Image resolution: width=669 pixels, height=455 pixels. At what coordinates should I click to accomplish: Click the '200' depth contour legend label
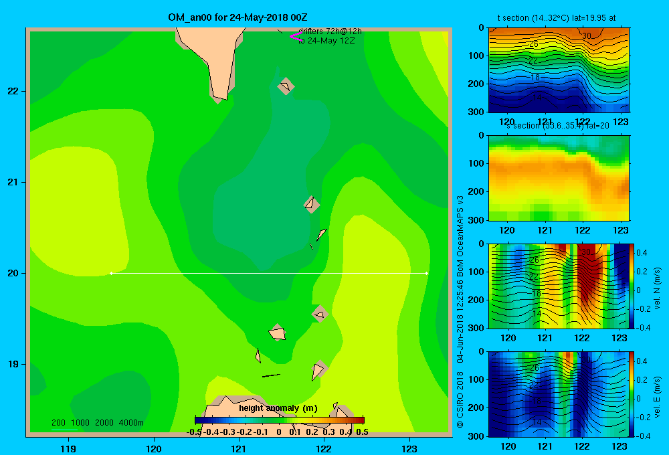point(58,423)
